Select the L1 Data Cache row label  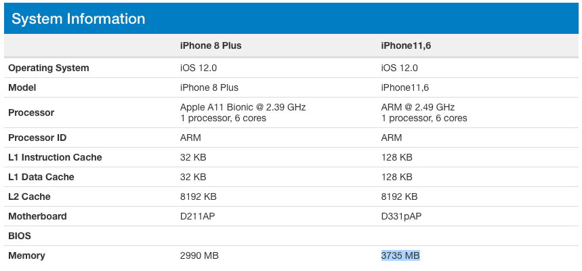(x=41, y=177)
